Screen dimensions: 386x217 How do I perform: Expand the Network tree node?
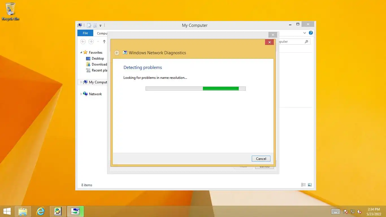[81, 94]
